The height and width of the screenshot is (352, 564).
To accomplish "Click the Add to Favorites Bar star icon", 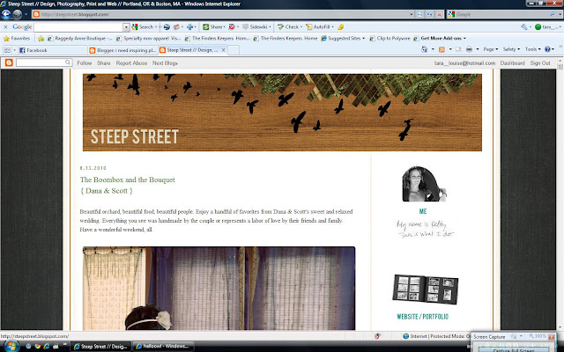I will [41, 38].
